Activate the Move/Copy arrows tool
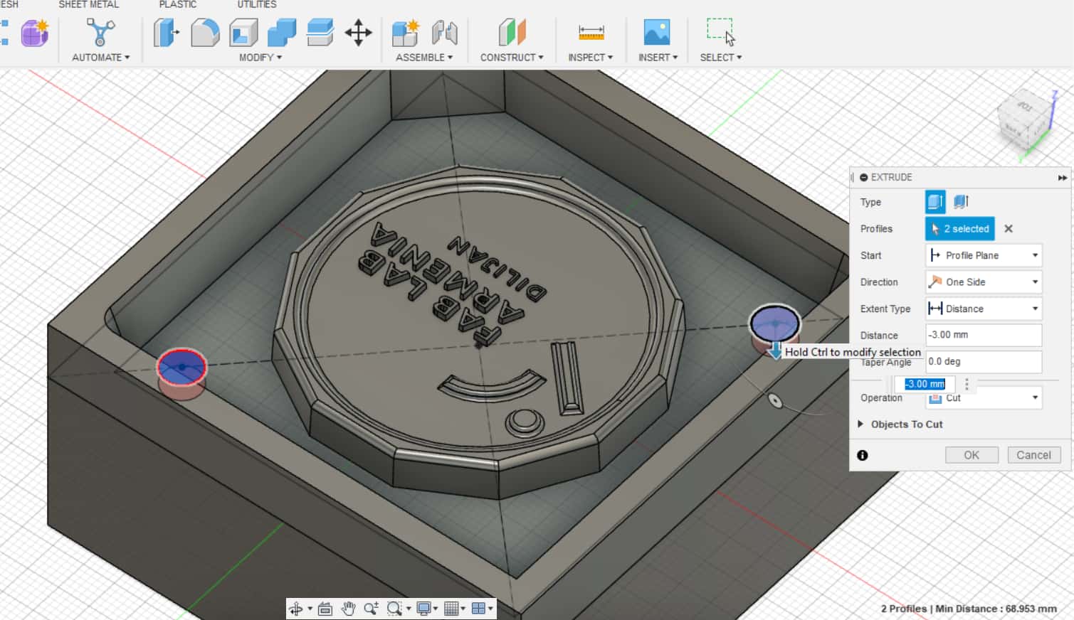 pyautogui.click(x=358, y=33)
